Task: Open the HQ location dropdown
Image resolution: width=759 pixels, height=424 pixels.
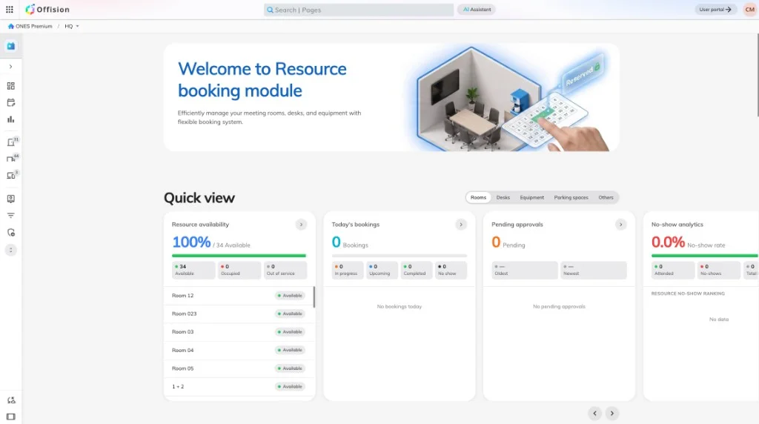Action: [x=72, y=26]
